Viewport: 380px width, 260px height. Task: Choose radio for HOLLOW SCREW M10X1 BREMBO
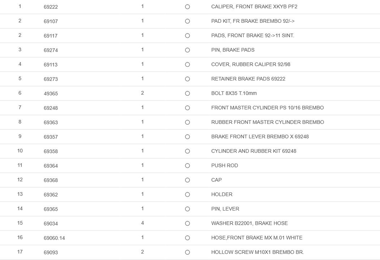(187, 252)
